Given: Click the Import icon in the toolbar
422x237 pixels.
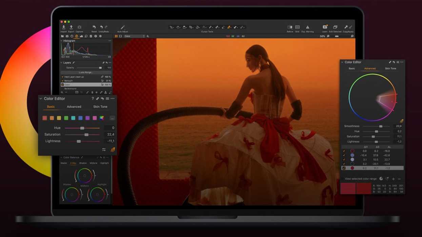Looking at the screenshot, I should [63, 27].
